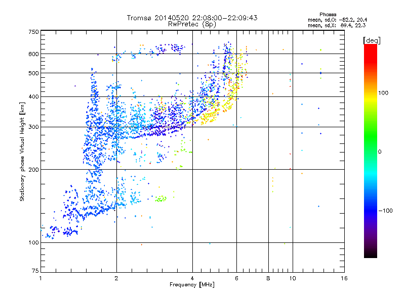
Task: Select the 'mean, sd,X: 89.4, 22.3' line
Action: pos(337,25)
